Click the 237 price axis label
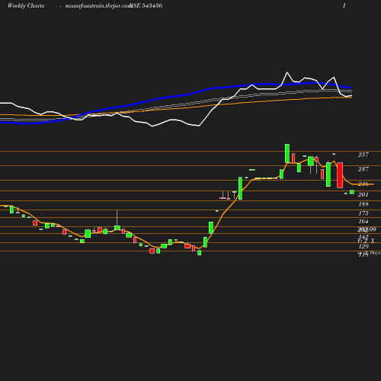 pos(363,169)
